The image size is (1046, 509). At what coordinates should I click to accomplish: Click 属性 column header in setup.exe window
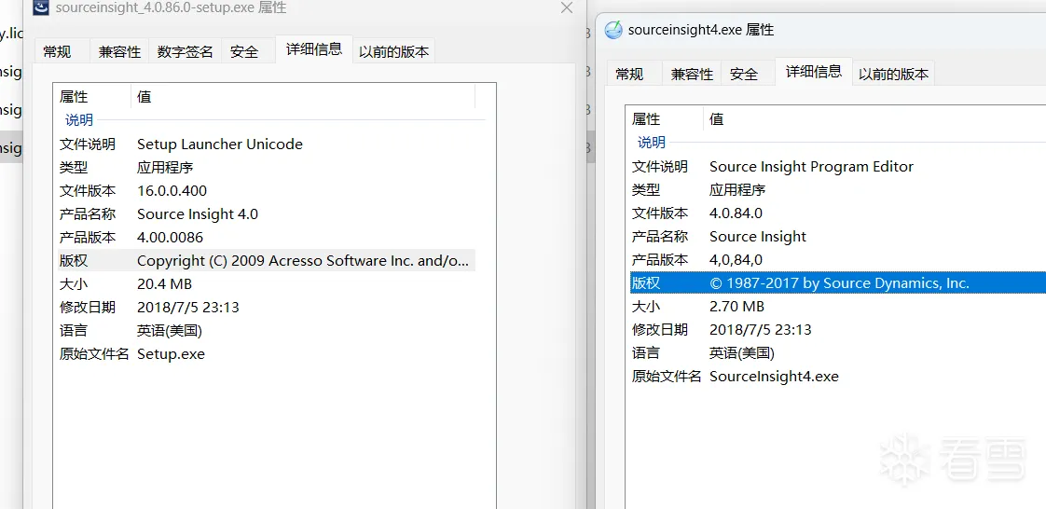pyautogui.click(x=92, y=97)
